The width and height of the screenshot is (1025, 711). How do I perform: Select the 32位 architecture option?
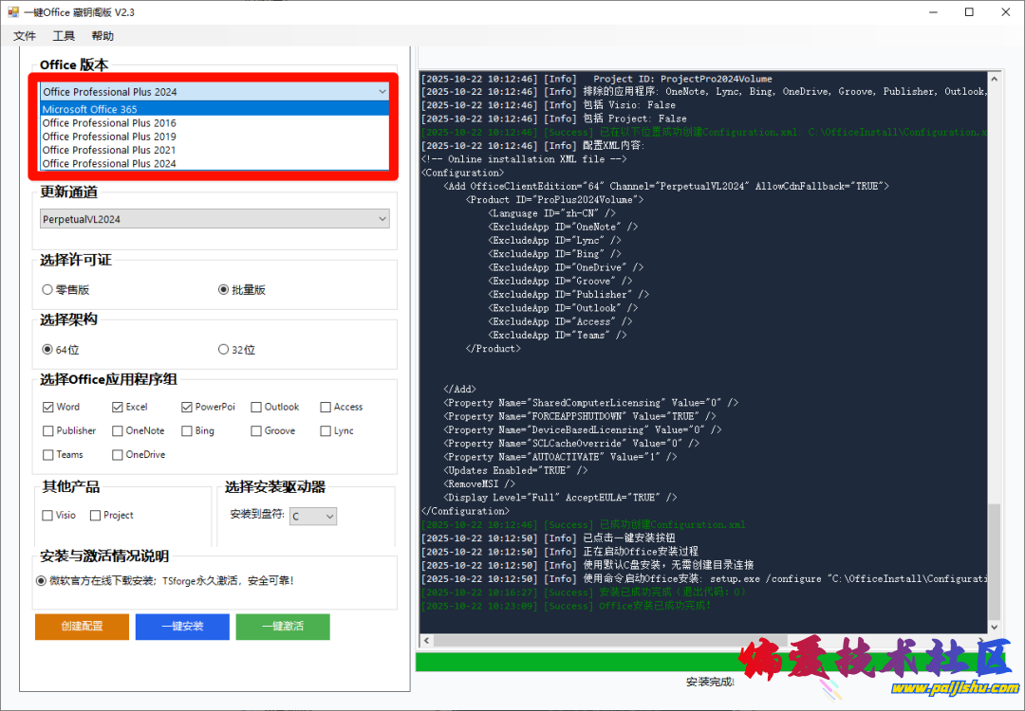click(224, 350)
